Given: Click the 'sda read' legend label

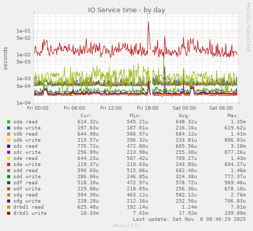Looking at the screenshot, I should click(25, 122).
